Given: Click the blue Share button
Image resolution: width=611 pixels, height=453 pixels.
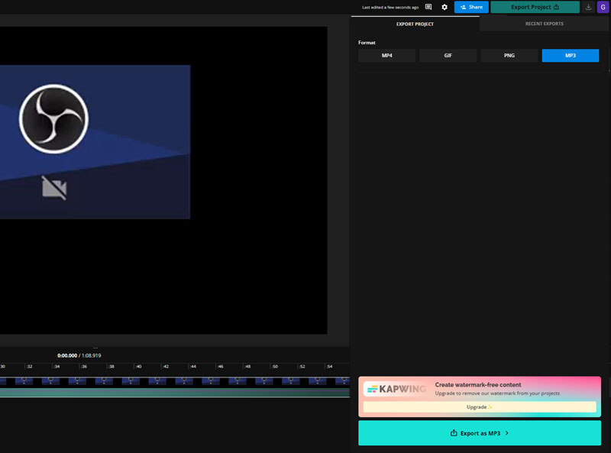Looking at the screenshot, I should click(x=471, y=7).
